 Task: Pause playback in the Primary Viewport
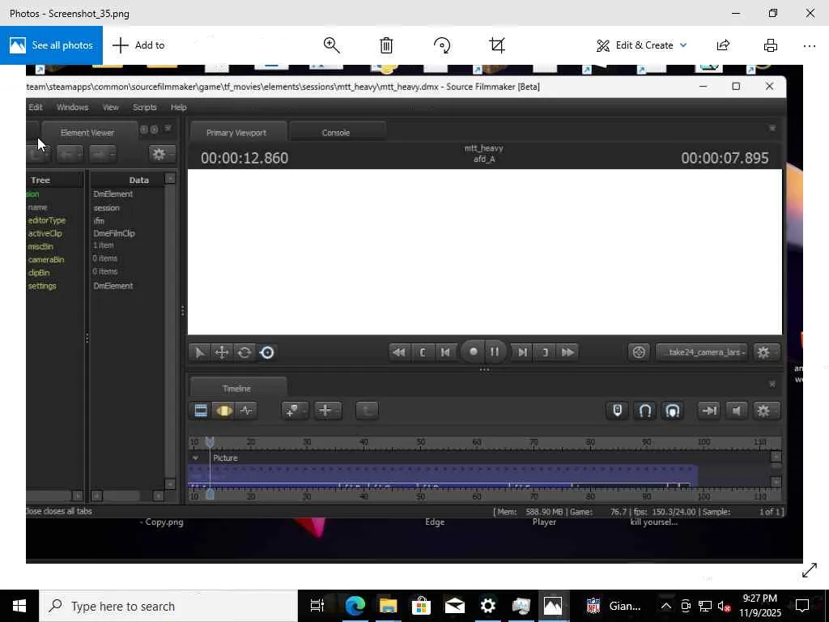[x=495, y=351]
